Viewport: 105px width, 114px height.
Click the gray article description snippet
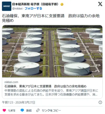[51, 93]
